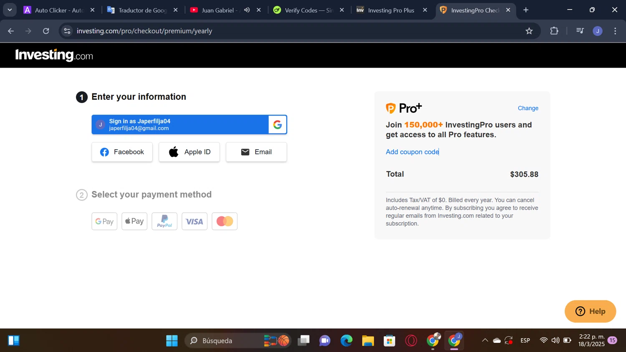The width and height of the screenshot is (626, 352).
Task: Choose Facebook sign-in option
Action: (122, 152)
